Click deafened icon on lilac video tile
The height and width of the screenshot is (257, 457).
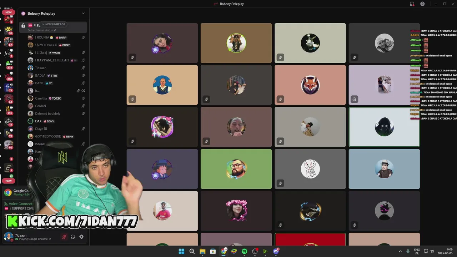[x=354, y=99]
